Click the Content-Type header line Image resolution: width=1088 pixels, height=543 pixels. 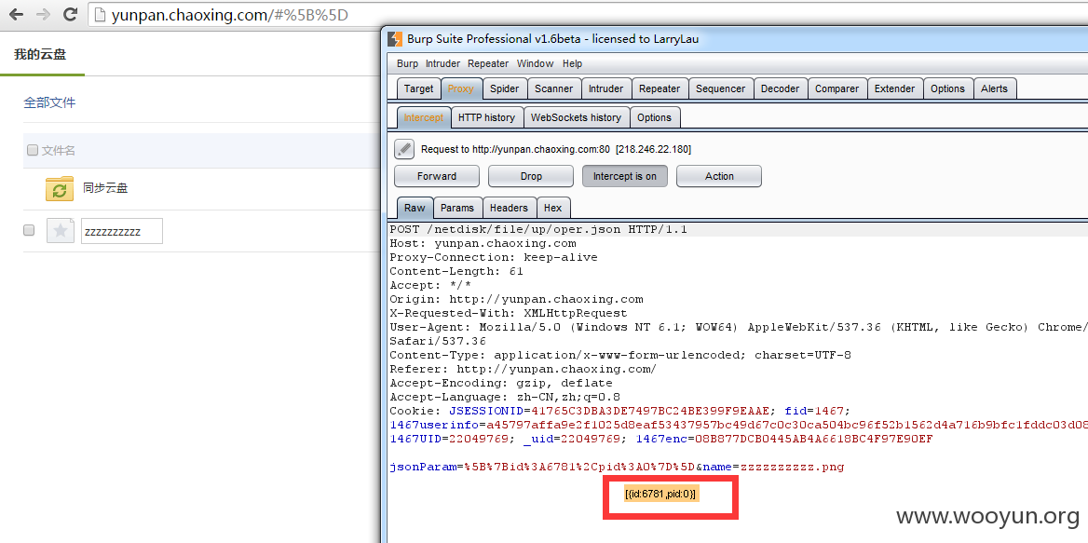tap(620, 355)
